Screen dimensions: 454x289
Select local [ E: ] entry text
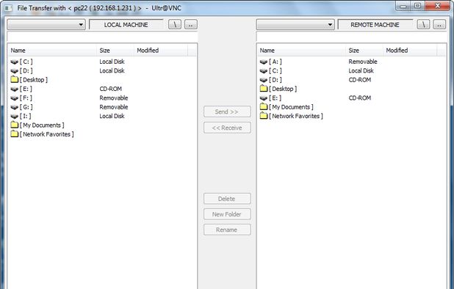26,89
